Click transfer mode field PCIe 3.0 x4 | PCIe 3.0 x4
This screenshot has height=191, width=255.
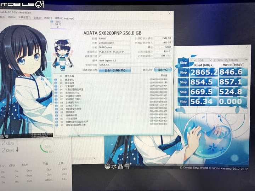[x=115, y=52]
